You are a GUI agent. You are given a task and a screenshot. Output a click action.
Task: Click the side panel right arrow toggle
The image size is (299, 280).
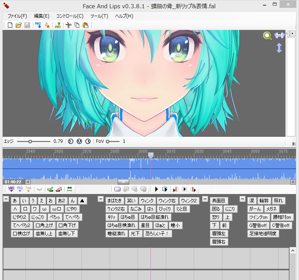coord(292,34)
